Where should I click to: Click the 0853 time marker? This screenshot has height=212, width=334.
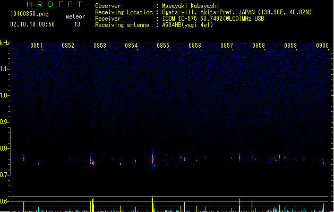pos(100,46)
